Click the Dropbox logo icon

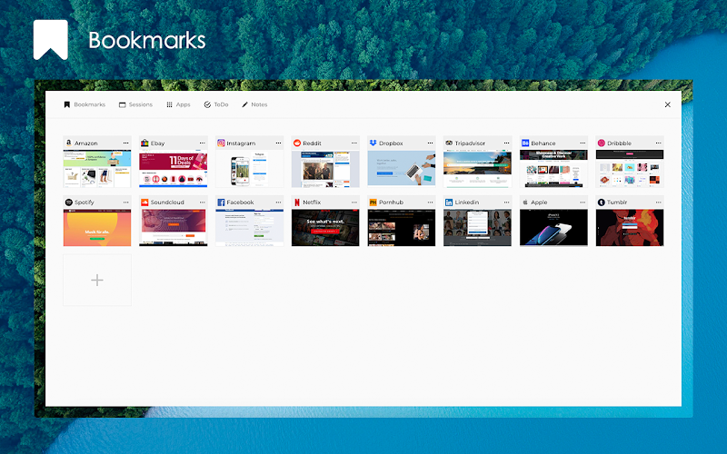[373, 143]
